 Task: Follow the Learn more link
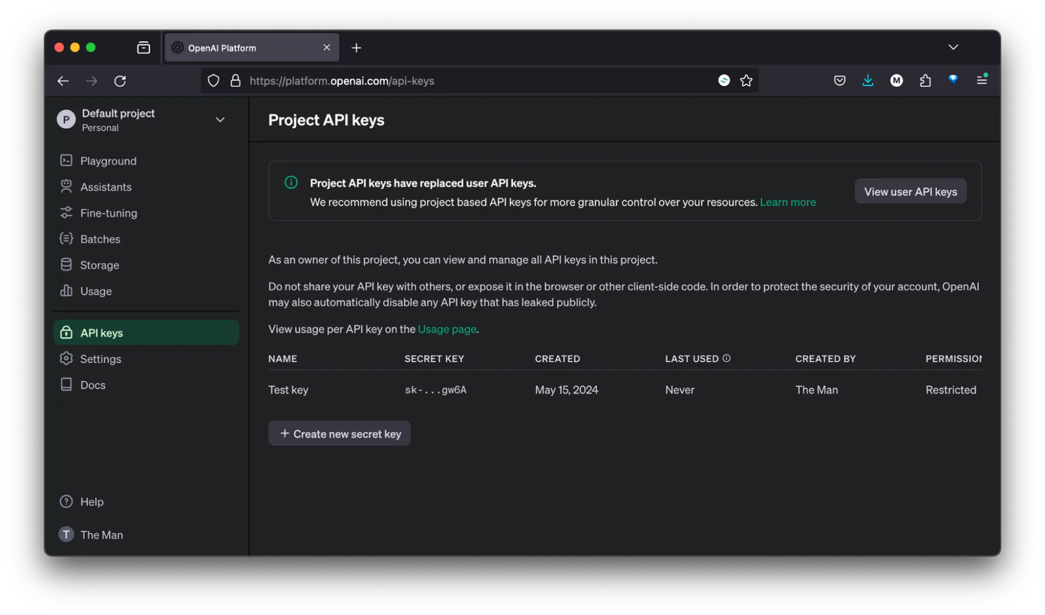(x=788, y=202)
